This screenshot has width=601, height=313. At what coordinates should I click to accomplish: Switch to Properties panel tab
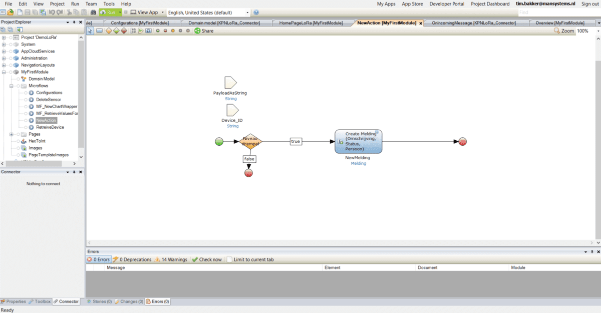(14, 301)
